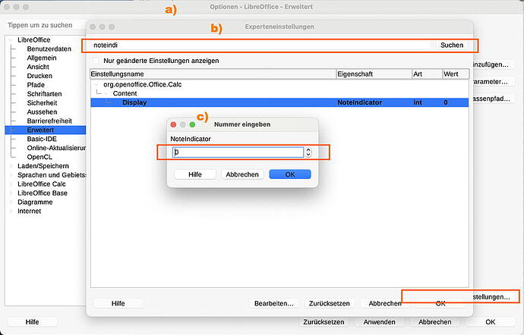The image size is (524, 335).
Task: Select the Display NoteIndicator row
Action: point(279,102)
